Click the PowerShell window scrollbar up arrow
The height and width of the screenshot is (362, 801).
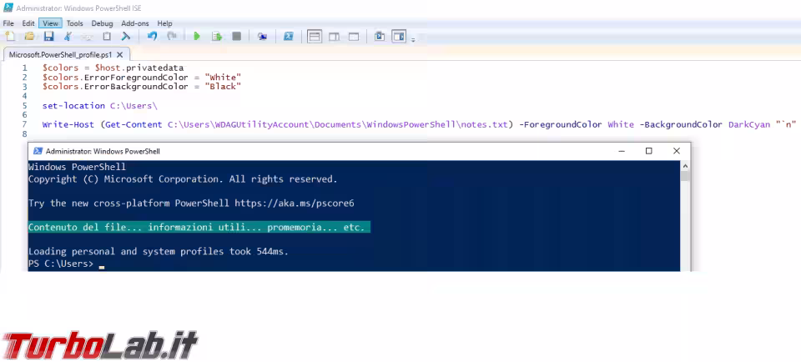pos(685,165)
